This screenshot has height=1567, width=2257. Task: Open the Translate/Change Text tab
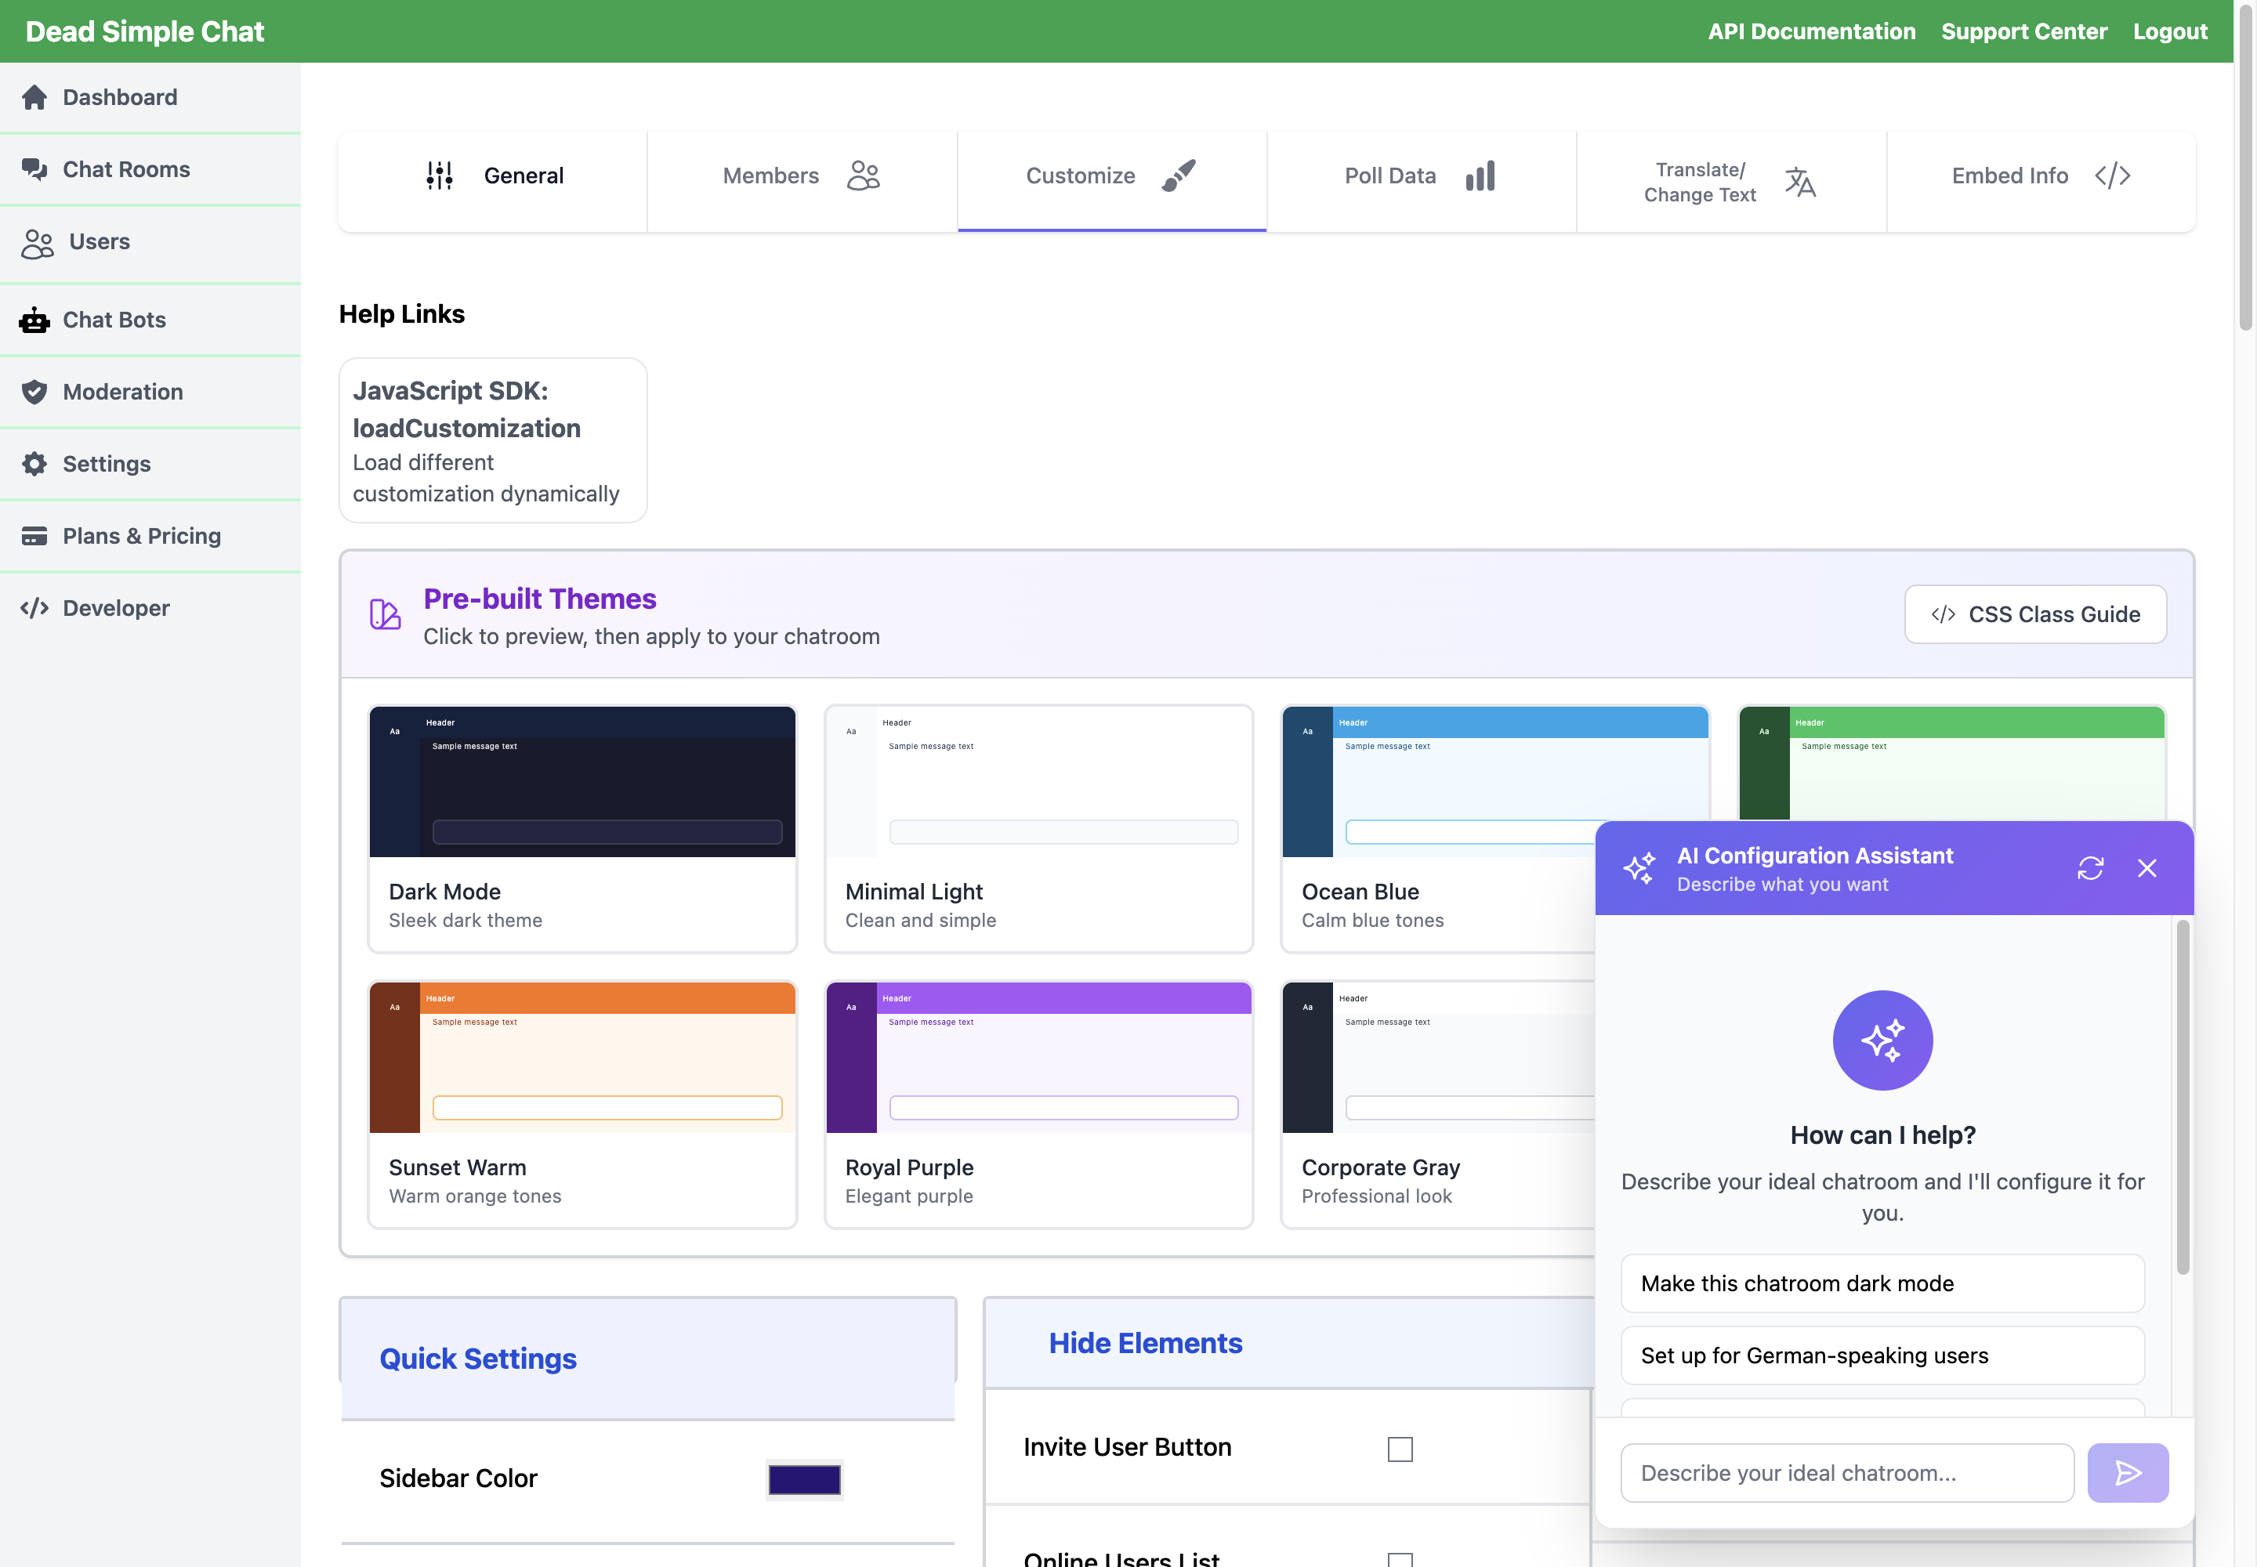click(1732, 182)
